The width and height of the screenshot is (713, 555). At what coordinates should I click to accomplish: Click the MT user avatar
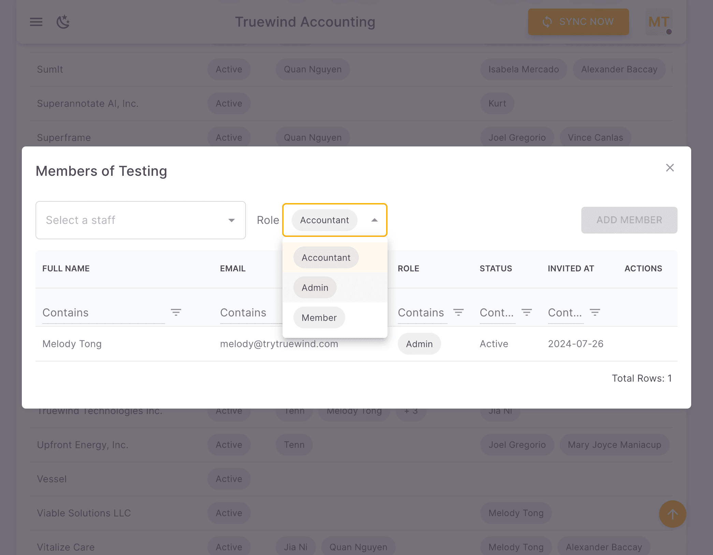[658, 22]
